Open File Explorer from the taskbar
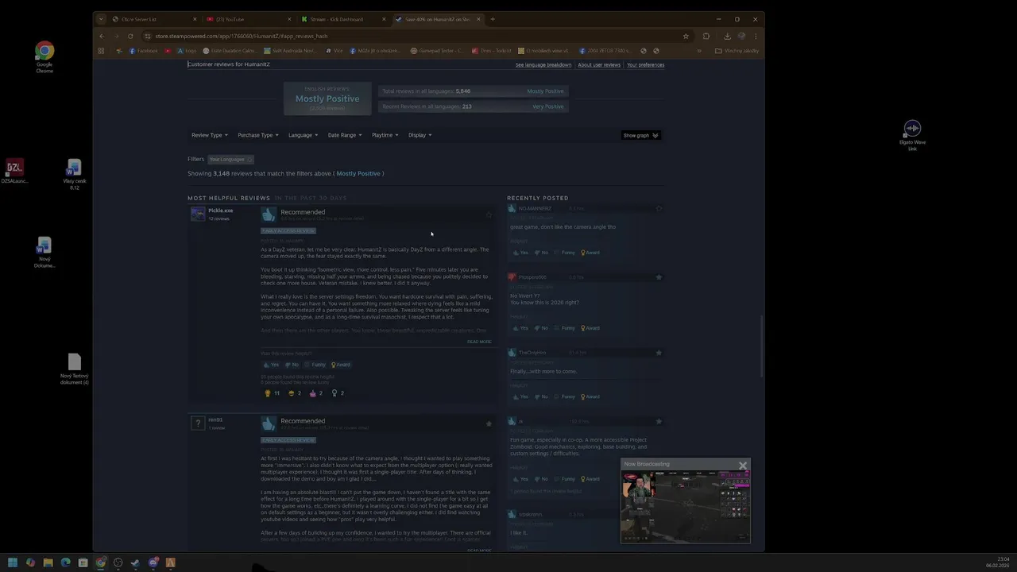 tap(48, 562)
